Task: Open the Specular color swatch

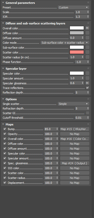Action: (77, 73)
